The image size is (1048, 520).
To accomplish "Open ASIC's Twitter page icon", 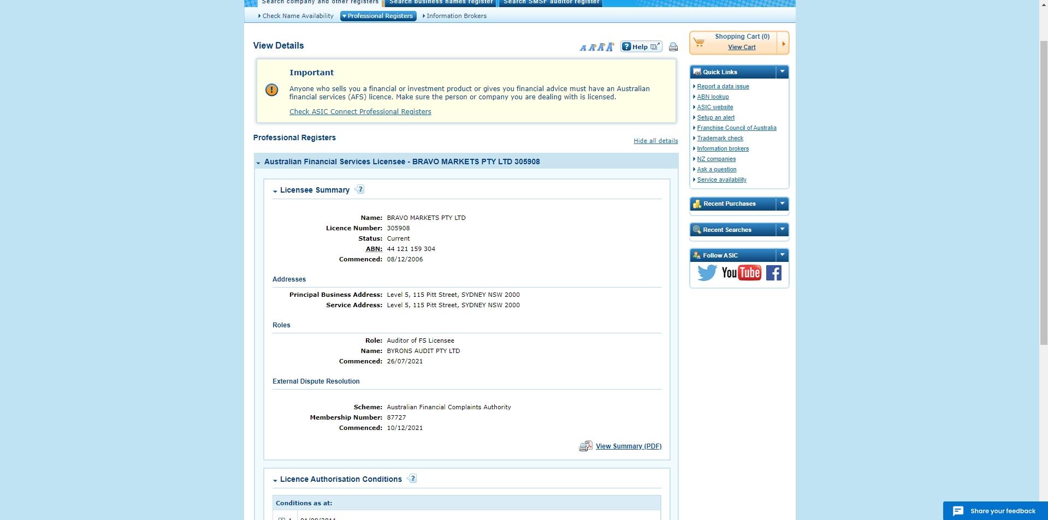I will click(x=707, y=272).
